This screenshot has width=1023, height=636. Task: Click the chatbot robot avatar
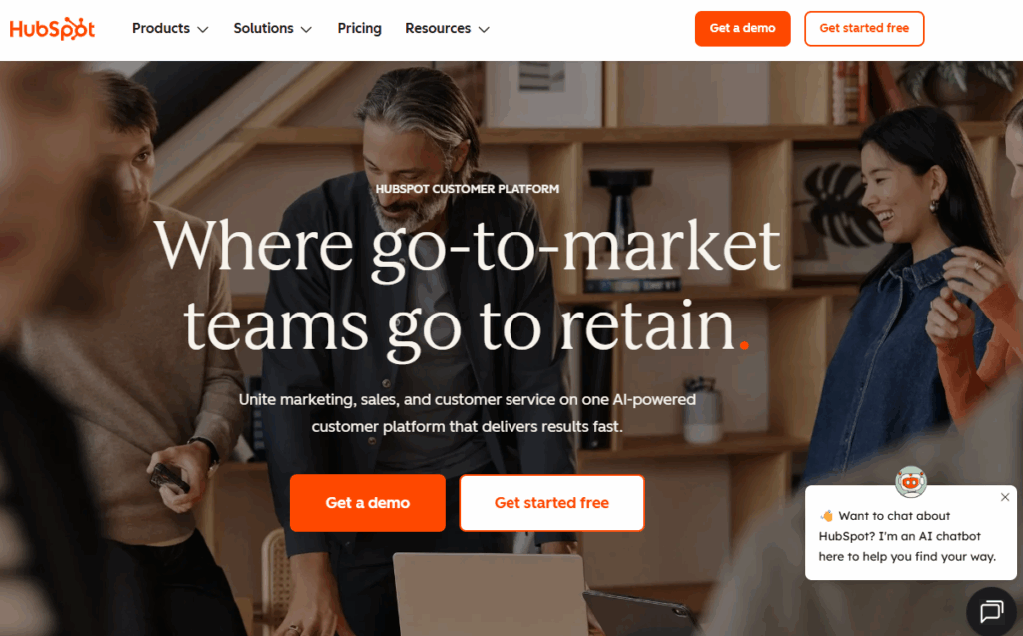coord(911,482)
